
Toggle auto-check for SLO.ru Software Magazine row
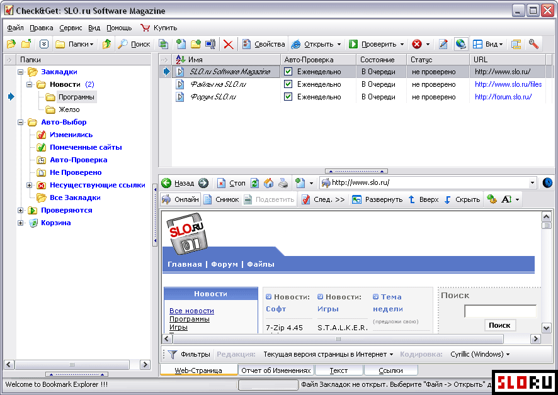pos(288,72)
